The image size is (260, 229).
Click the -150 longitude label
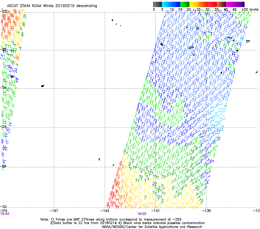[x=4, y=211]
